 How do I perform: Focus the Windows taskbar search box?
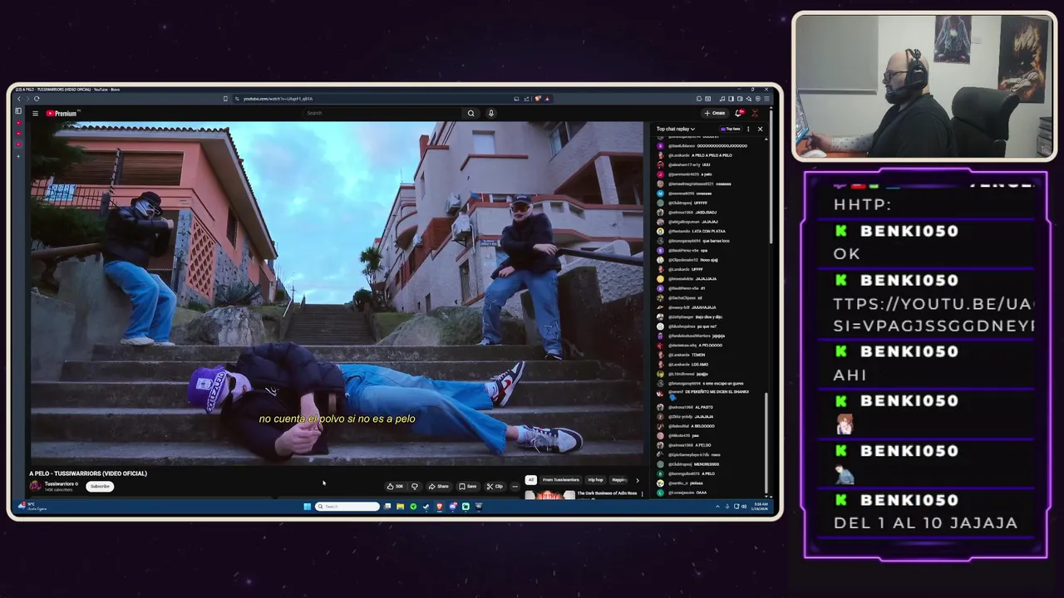point(347,507)
